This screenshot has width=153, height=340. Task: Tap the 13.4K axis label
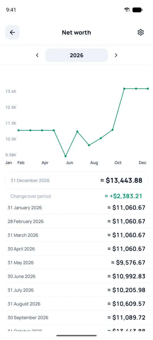(x=11, y=91)
